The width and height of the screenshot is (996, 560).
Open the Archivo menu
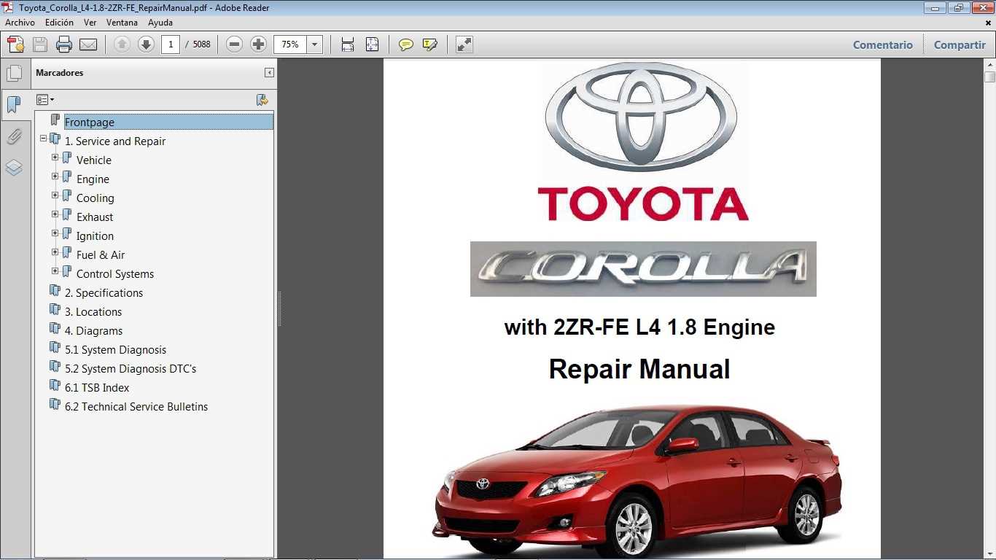20,23
